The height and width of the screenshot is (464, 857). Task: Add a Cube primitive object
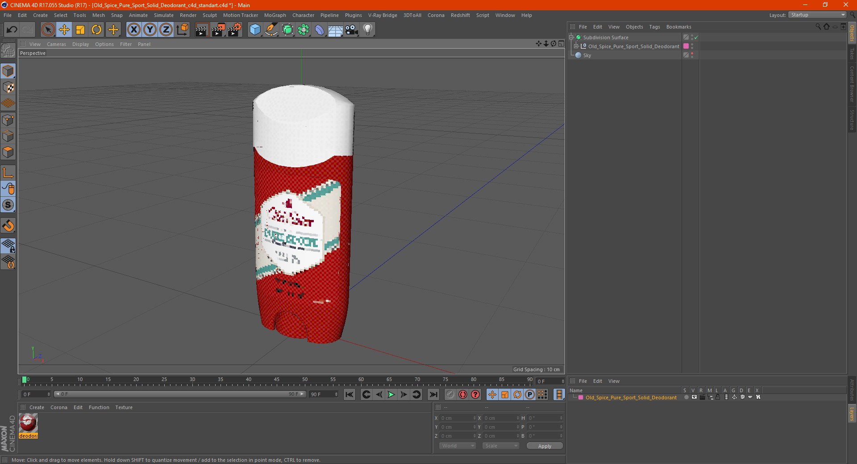255,30
